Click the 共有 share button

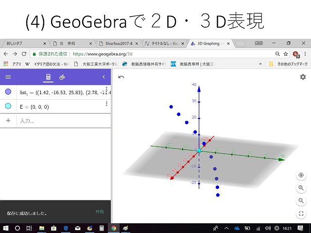tap(99, 212)
